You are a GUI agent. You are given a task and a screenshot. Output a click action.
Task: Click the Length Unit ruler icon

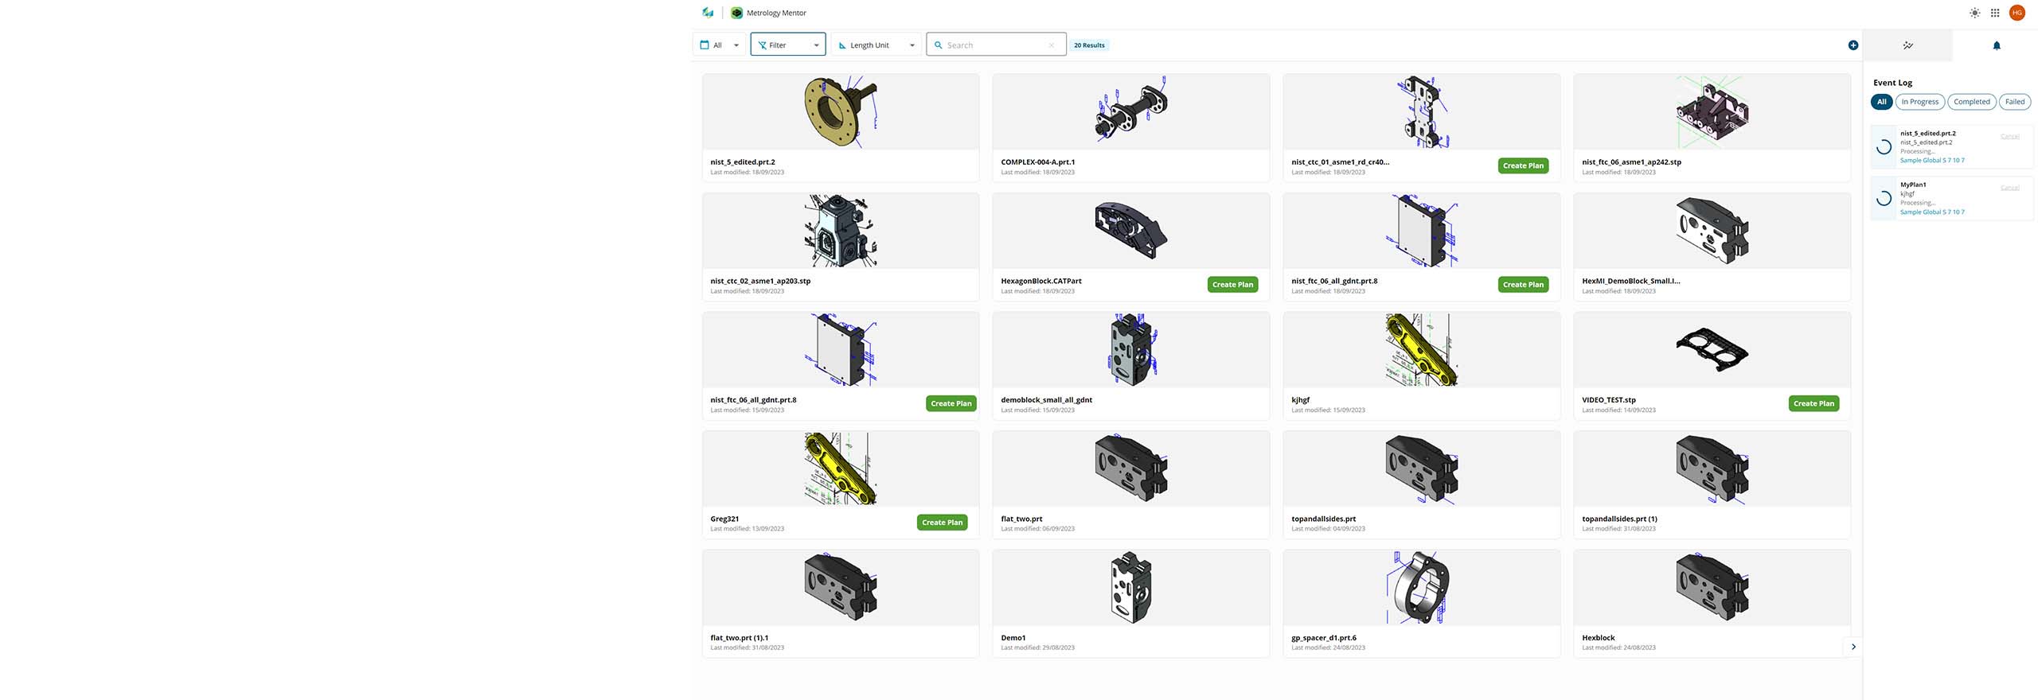[843, 45]
